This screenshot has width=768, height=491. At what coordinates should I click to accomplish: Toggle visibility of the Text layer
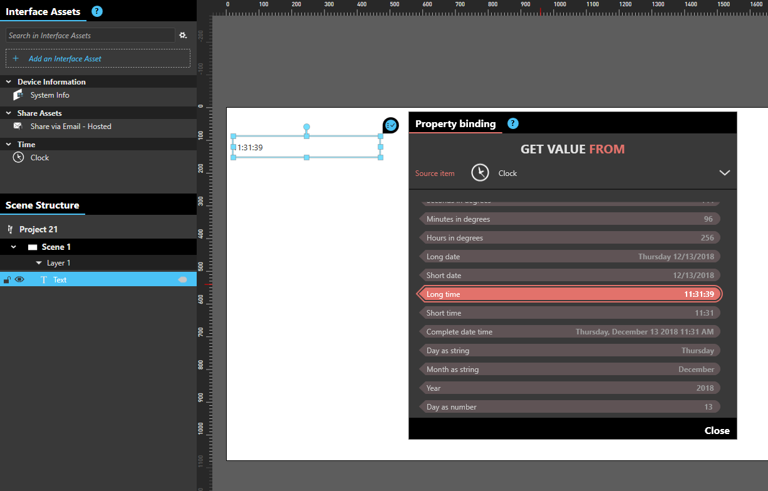tap(19, 279)
